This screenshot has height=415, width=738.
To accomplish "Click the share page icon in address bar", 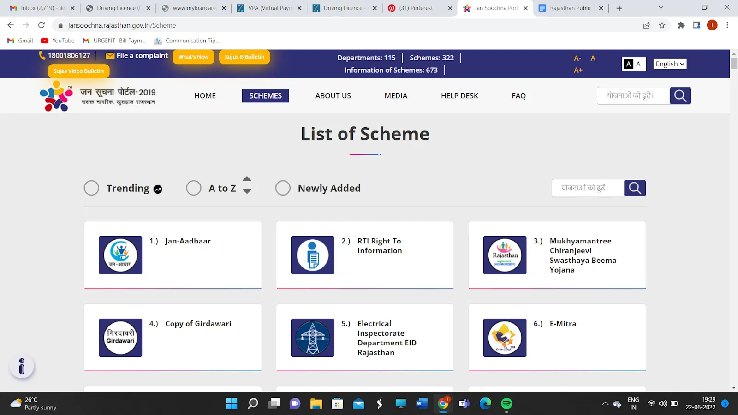I will pyautogui.click(x=647, y=25).
